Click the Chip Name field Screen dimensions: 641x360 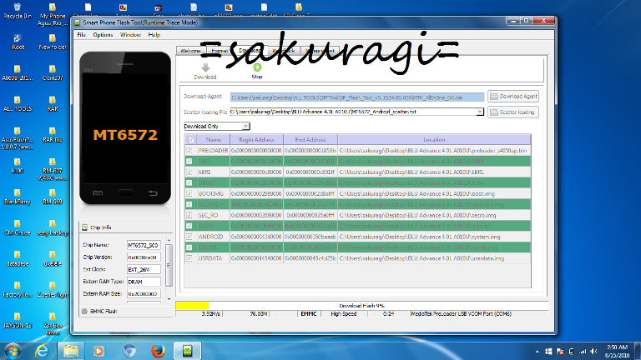tap(142, 246)
